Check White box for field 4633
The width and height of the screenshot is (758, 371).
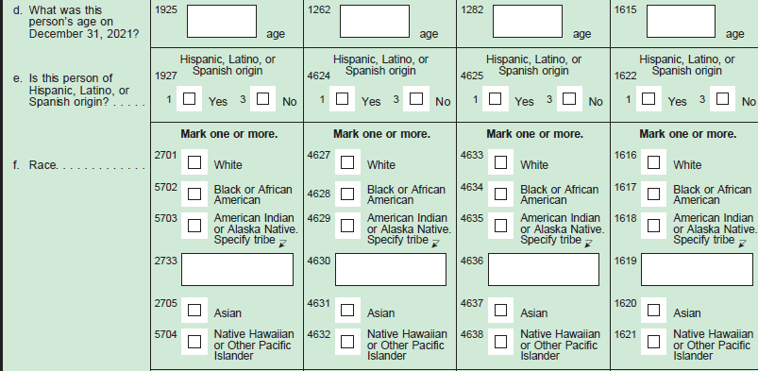tap(501, 162)
